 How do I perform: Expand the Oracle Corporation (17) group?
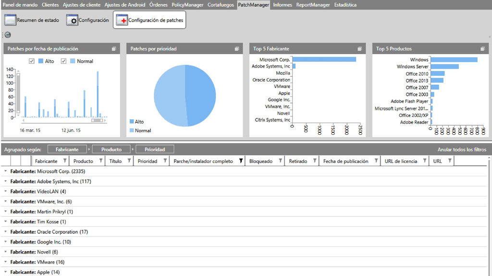coord(5,231)
